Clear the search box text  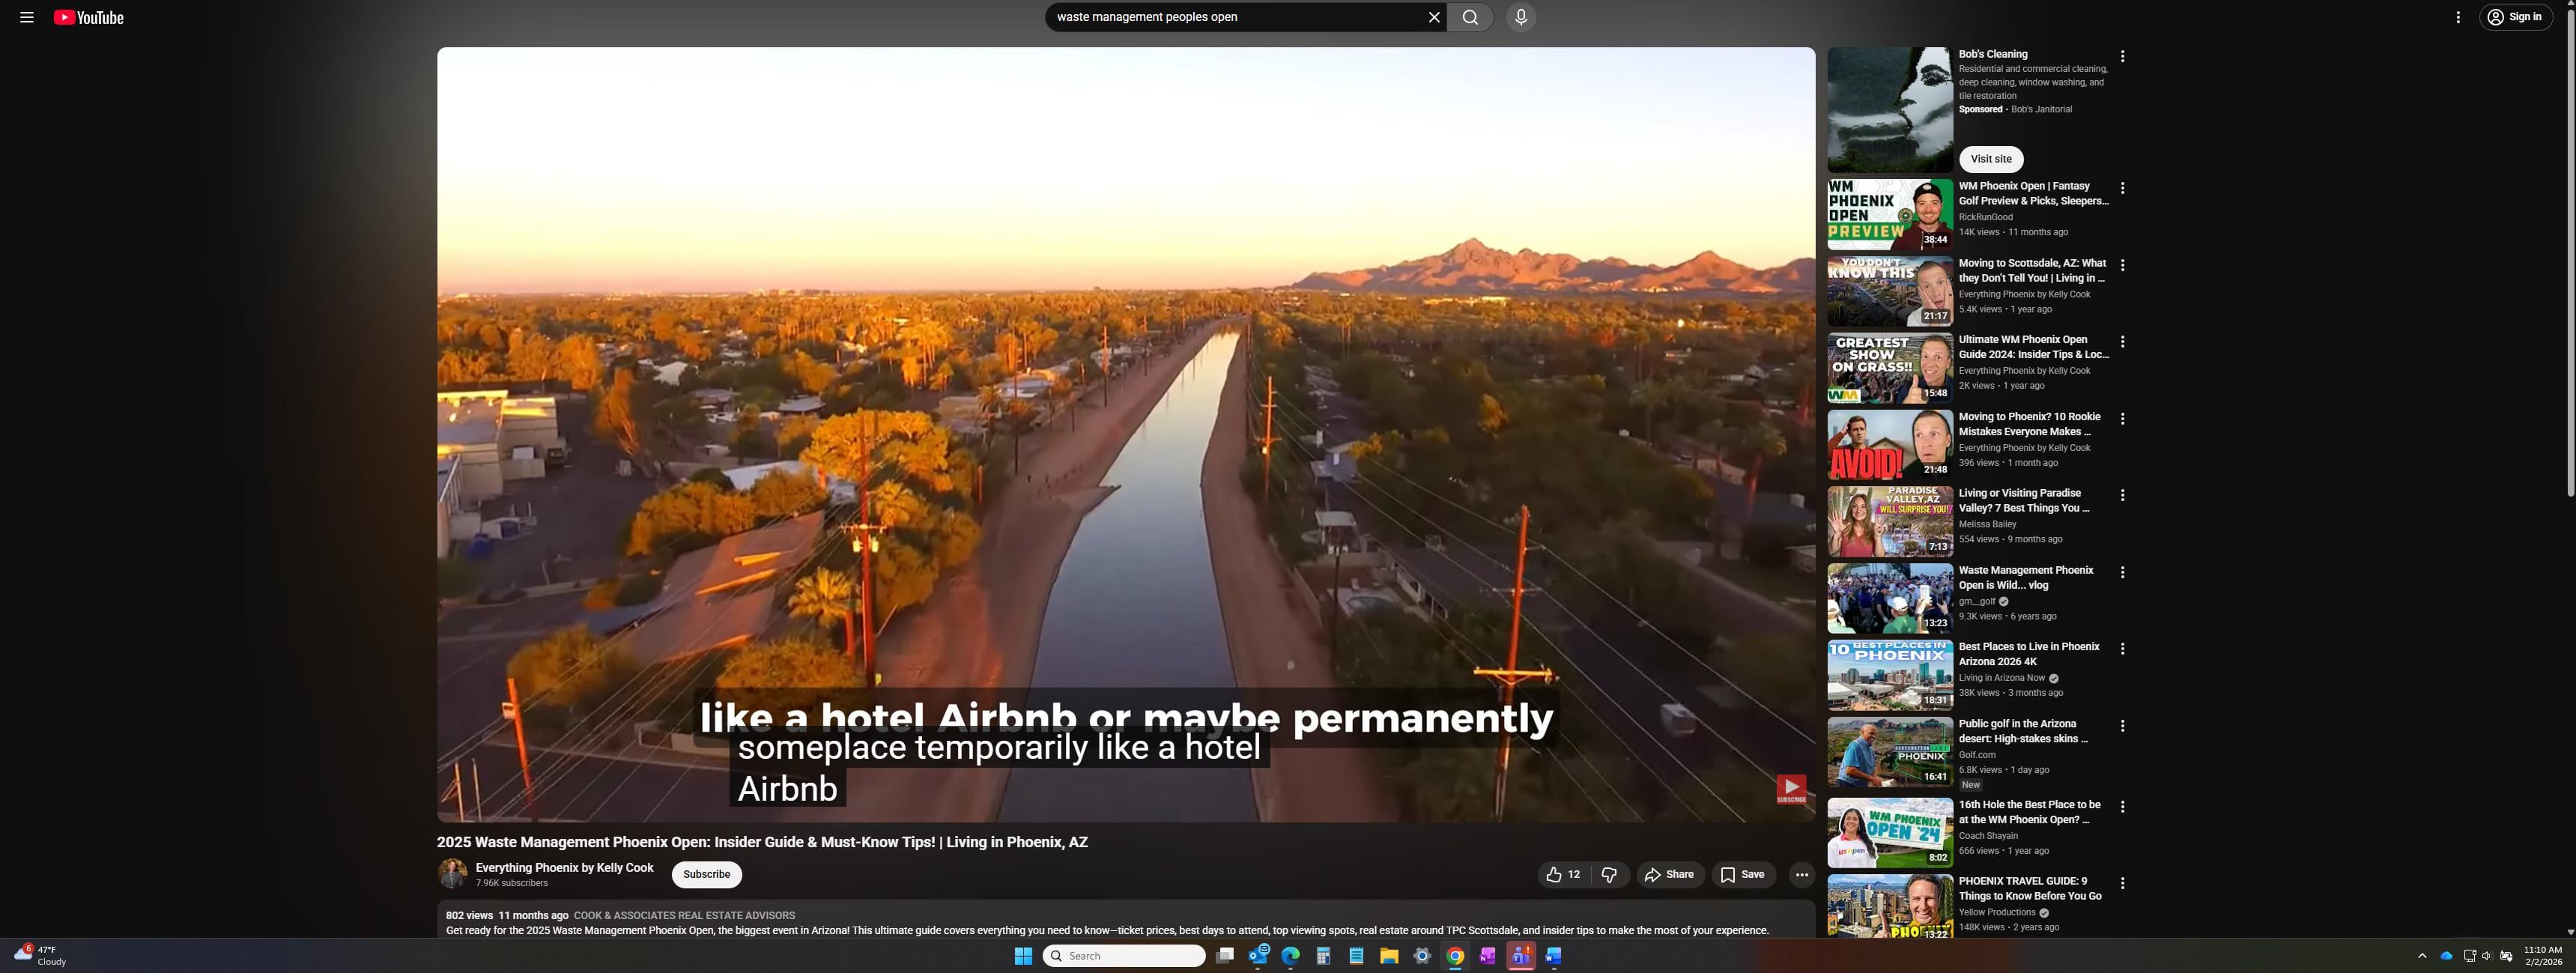1433,17
